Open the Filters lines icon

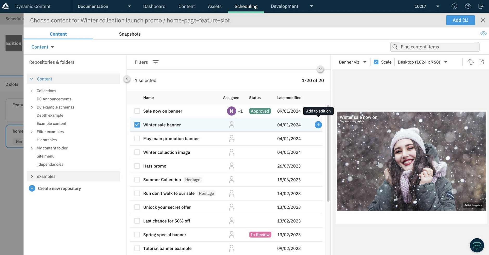tap(156, 62)
